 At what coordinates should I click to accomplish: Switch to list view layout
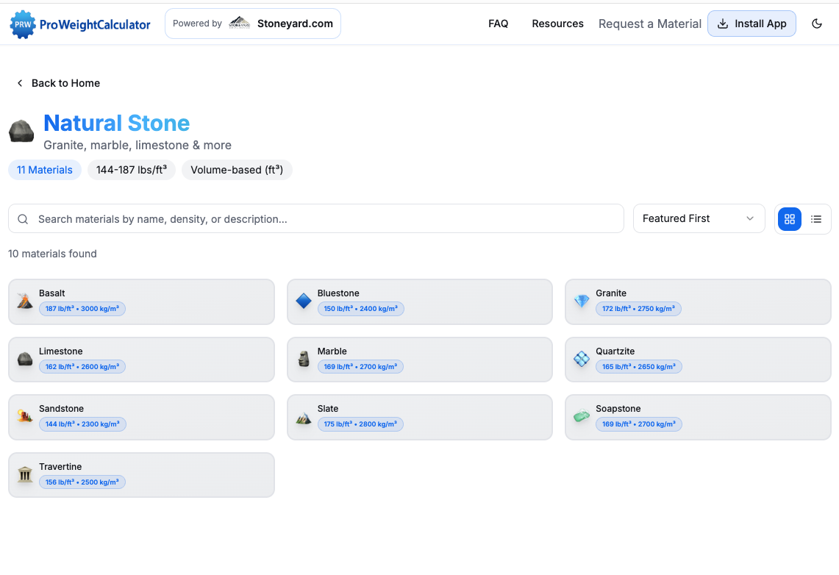816,219
